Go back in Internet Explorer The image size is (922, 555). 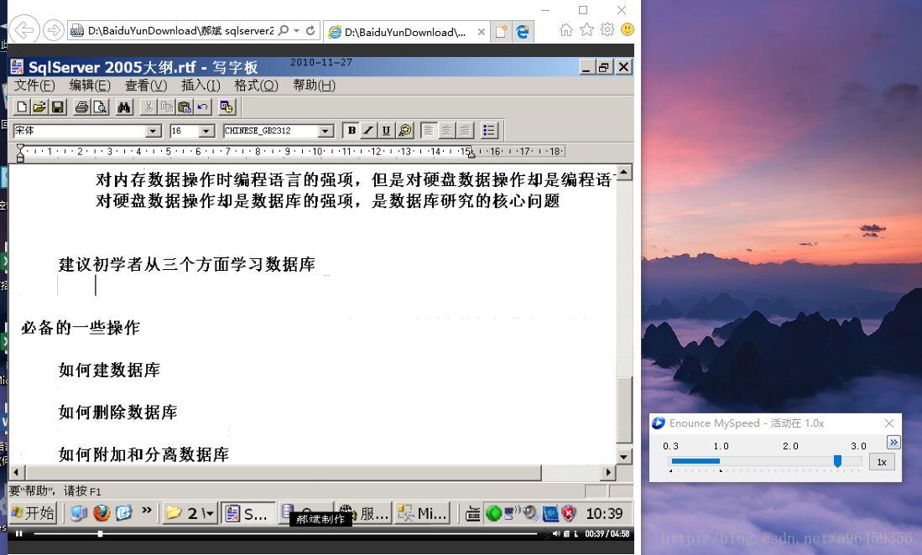click(24, 30)
